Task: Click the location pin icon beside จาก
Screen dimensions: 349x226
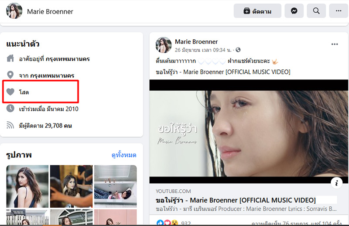Action: 11,75
